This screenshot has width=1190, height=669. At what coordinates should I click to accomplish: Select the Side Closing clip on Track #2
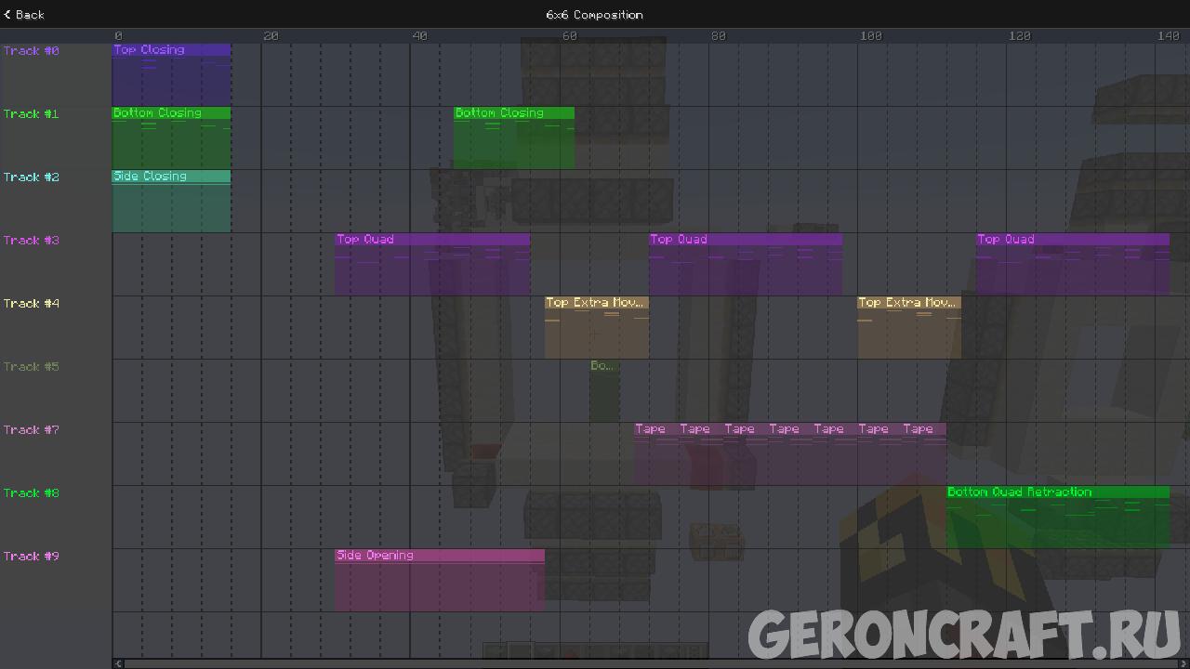171,200
